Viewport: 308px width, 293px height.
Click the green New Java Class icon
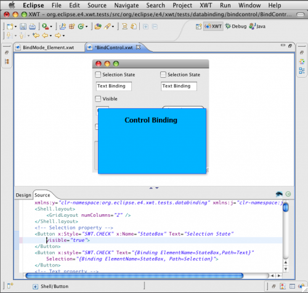tap(81, 26)
